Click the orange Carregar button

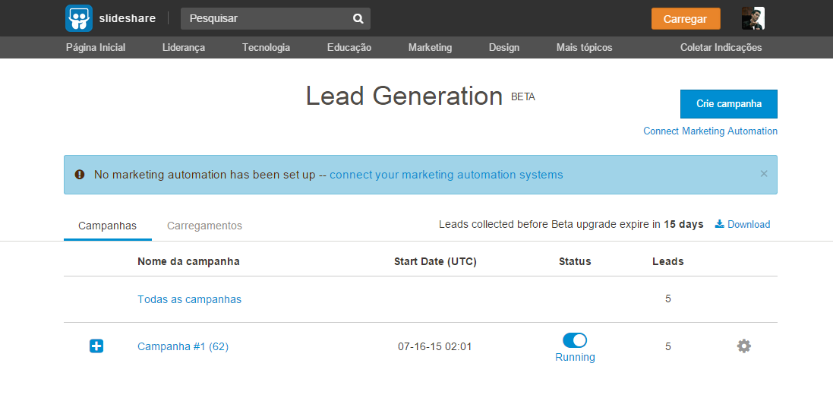(685, 19)
